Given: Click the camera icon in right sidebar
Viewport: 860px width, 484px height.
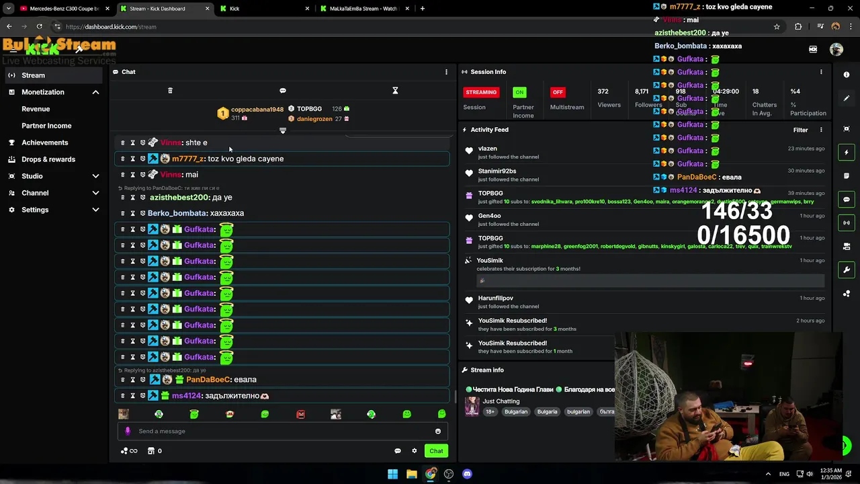Looking at the screenshot, I should [847, 246].
